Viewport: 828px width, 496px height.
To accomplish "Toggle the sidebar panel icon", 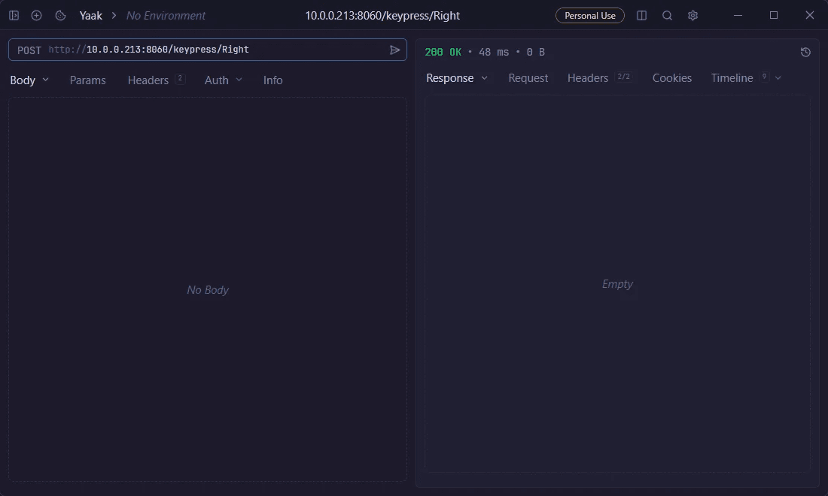I will (x=14, y=15).
